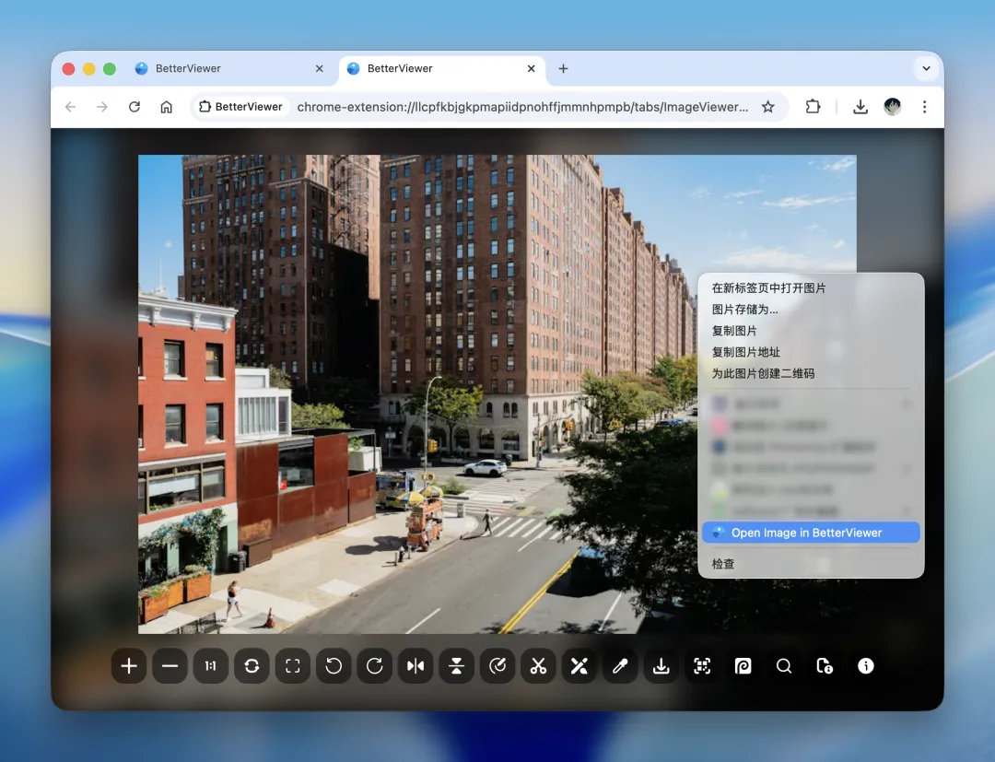
Task: Toggle fullscreen fit mode
Action: pyautogui.click(x=293, y=665)
